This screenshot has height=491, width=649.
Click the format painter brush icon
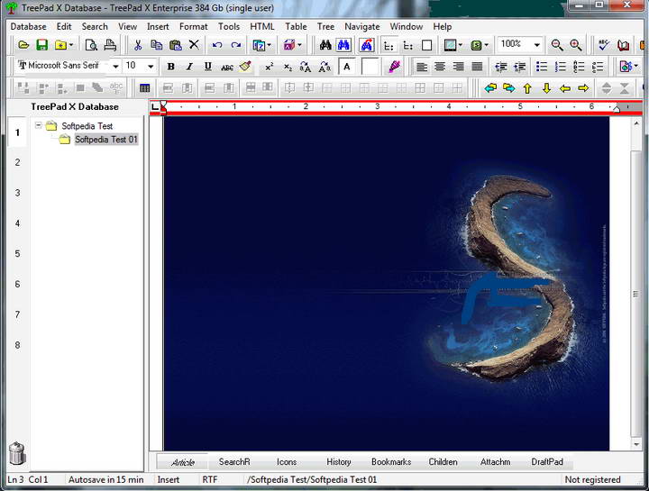[245, 66]
